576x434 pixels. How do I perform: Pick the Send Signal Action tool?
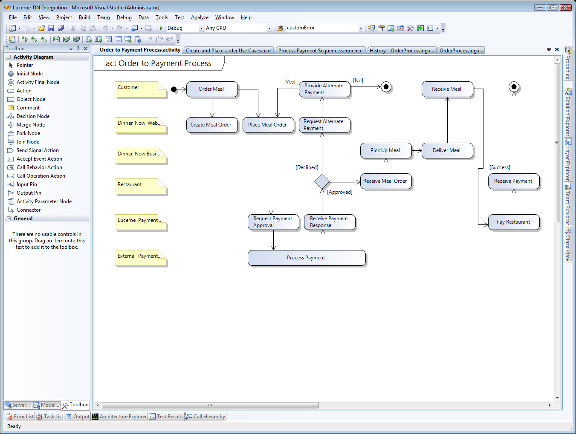point(38,150)
